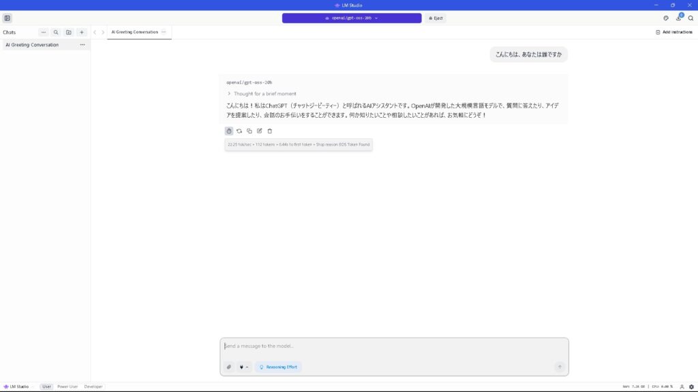Image resolution: width=698 pixels, height=392 pixels.
Task: Open AI Greeting Conversation in chats sidebar
Action: [33, 45]
